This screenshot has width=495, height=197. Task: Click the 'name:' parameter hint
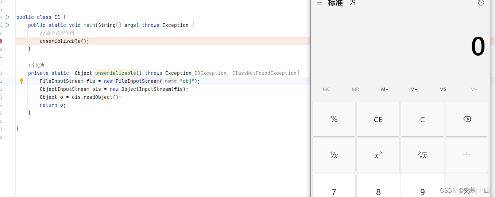coord(171,81)
